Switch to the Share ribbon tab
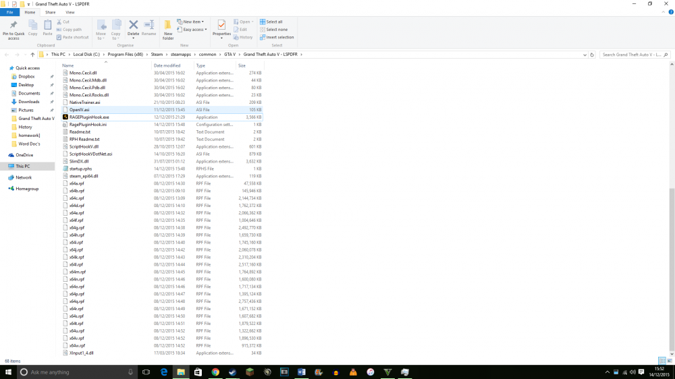This screenshot has height=379, width=675. click(51, 12)
